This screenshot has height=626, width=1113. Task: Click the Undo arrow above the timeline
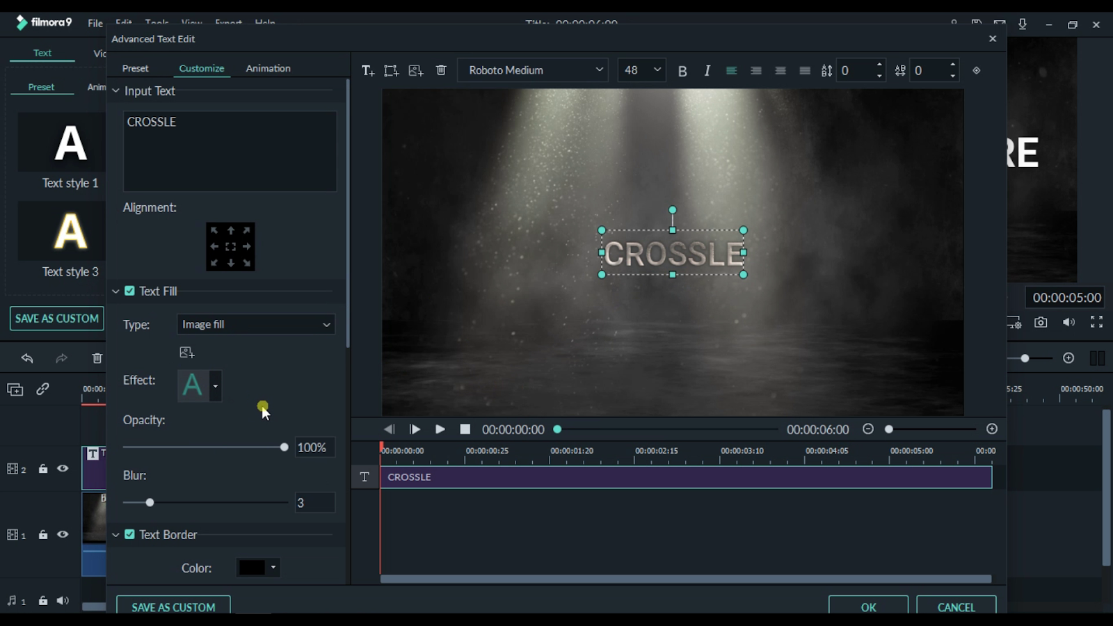tap(26, 358)
